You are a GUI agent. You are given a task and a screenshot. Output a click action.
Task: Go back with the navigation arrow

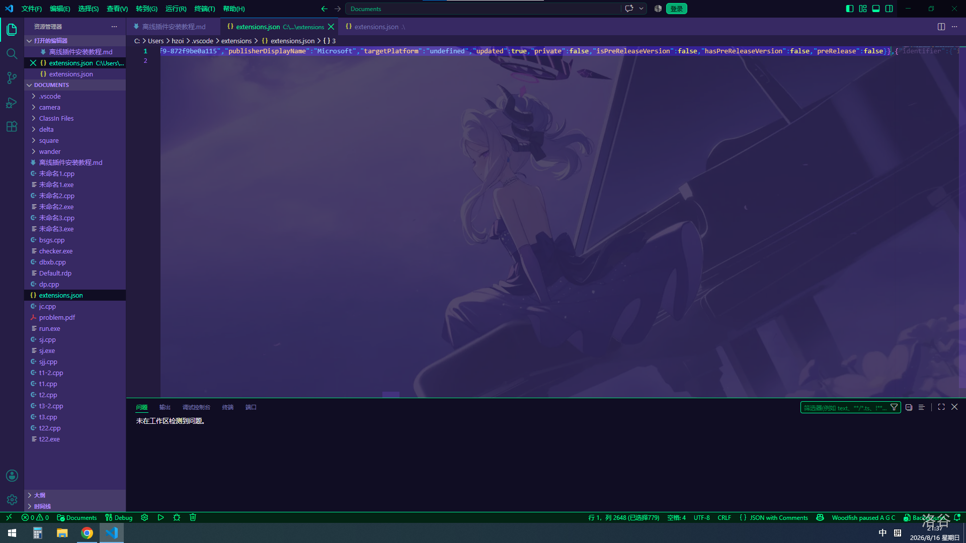325,9
